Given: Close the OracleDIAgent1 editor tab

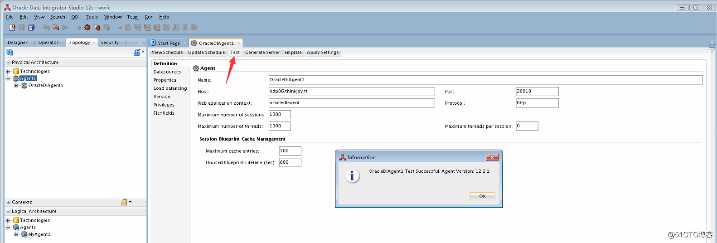Looking at the screenshot, I should pyautogui.click(x=239, y=43).
